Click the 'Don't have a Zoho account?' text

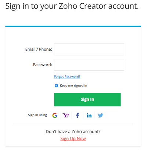click(73, 132)
